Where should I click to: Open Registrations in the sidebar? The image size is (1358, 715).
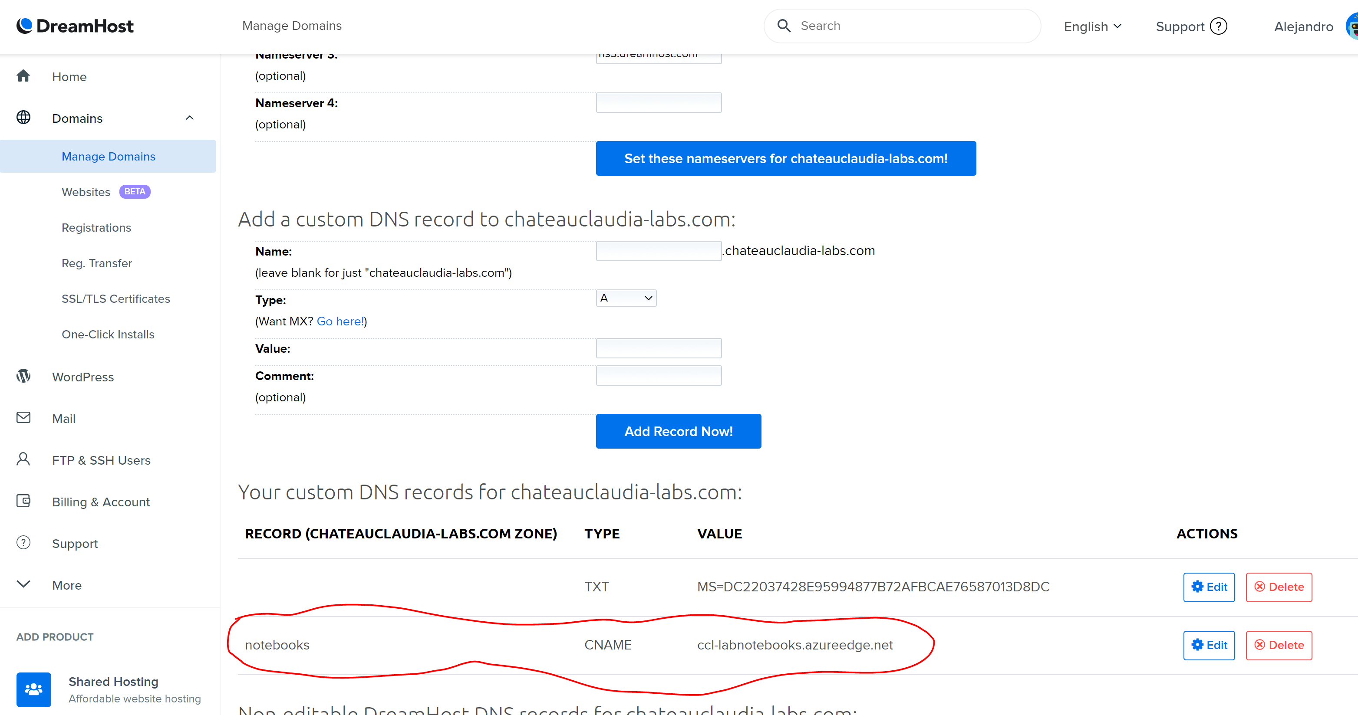click(96, 228)
